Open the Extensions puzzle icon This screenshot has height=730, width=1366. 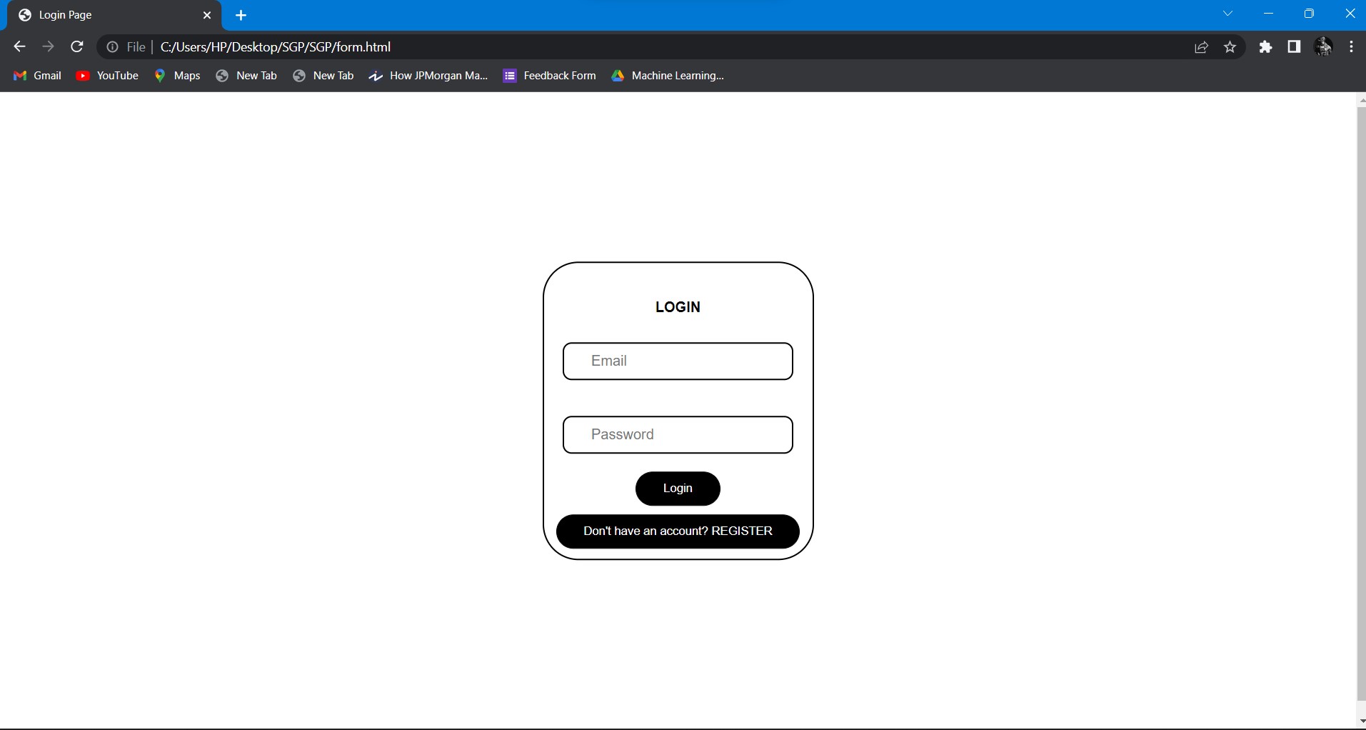[x=1265, y=47]
